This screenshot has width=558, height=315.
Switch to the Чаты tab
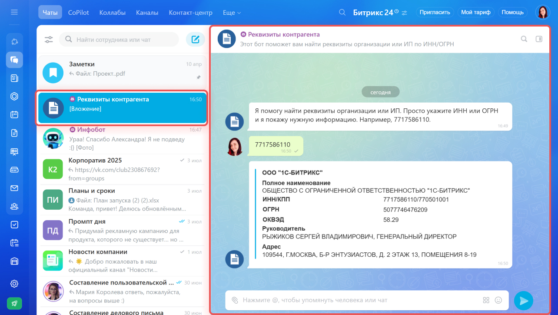[x=50, y=13]
